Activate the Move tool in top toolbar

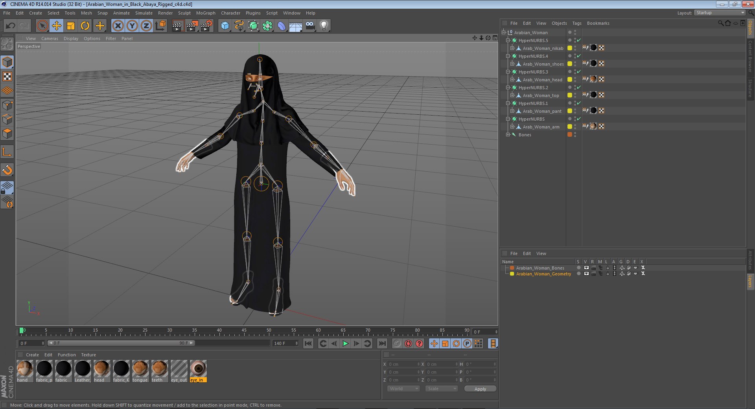pyautogui.click(x=57, y=26)
